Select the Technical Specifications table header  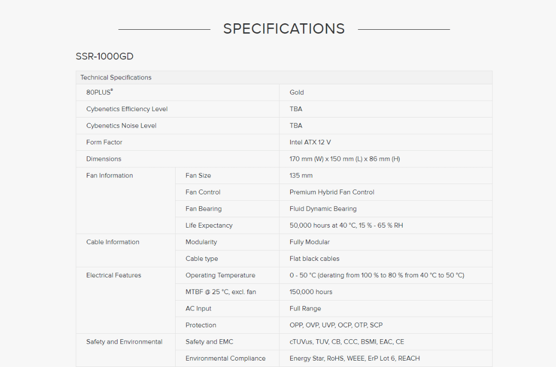[x=116, y=77]
